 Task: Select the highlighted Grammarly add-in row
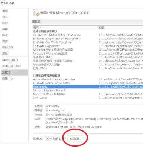(x=88, y=87)
